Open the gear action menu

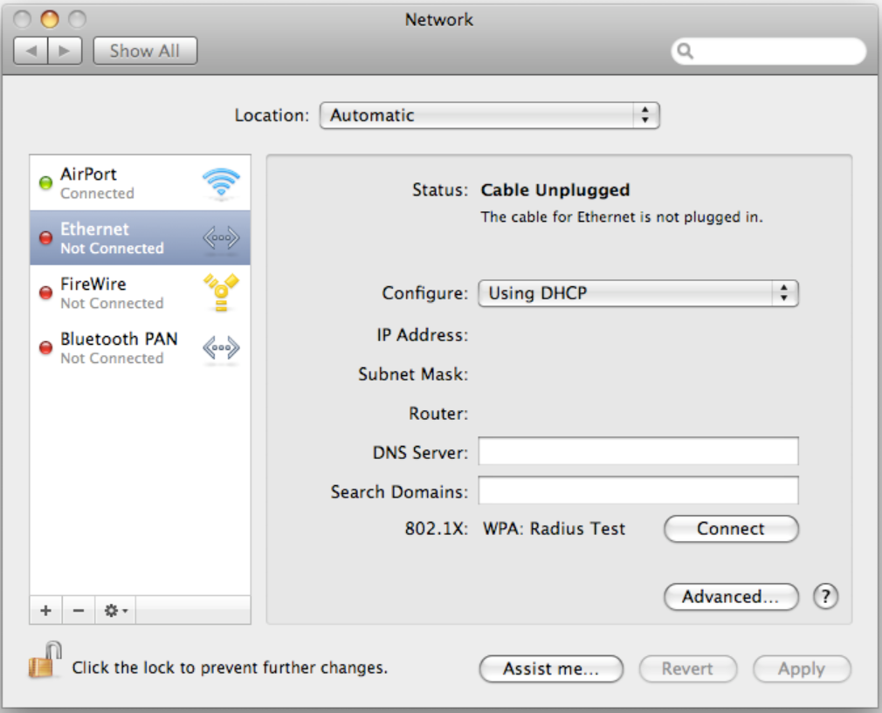[x=115, y=611]
